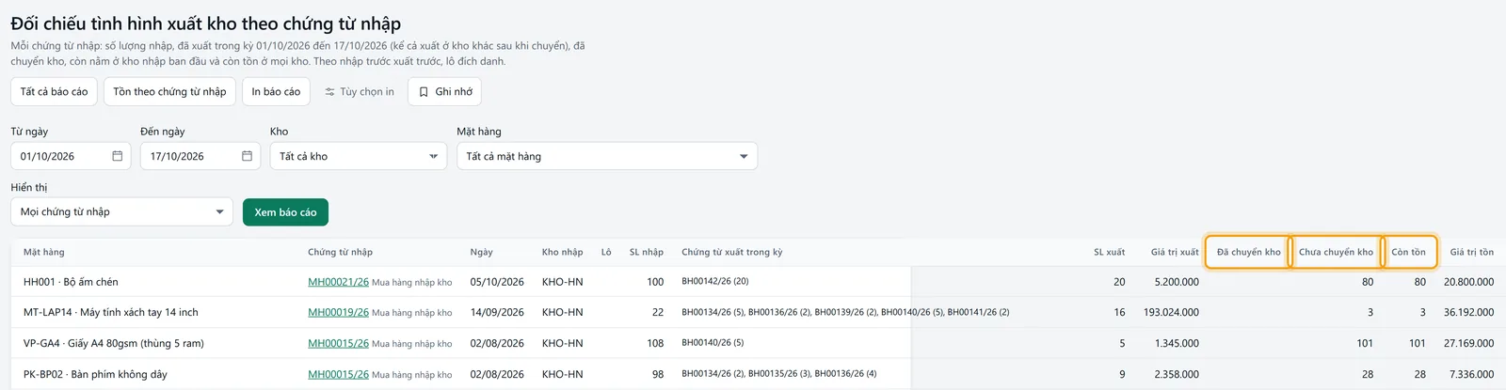
Task: Click the Chưa chuyển kho column header
Action: pyautogui.click(x=1336, y=252)
